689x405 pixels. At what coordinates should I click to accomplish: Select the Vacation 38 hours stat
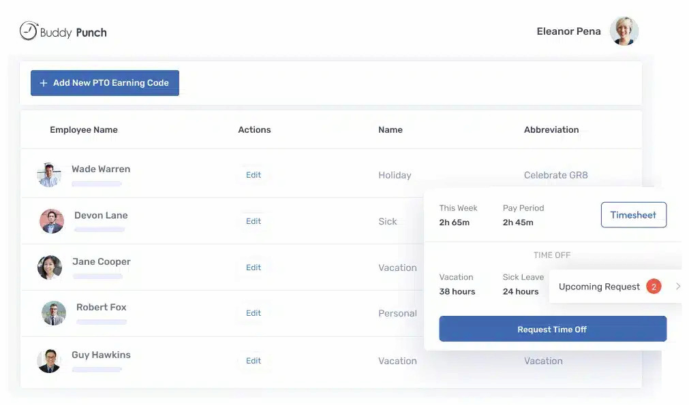coord(456,284)
